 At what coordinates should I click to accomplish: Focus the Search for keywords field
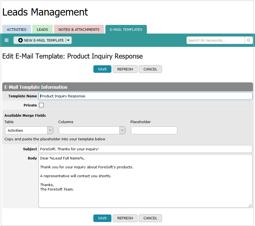point(215,40)
